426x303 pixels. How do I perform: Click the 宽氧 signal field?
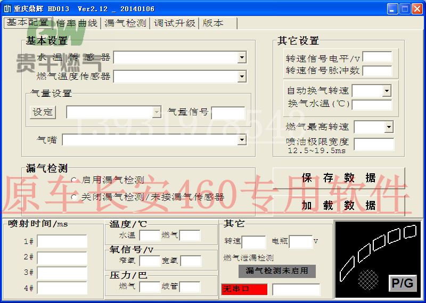(191, 260)
